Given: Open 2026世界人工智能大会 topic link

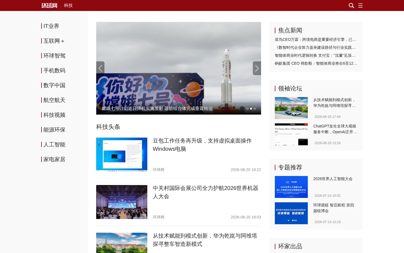Looking at the screenshot, I should [x=333, y=179].
